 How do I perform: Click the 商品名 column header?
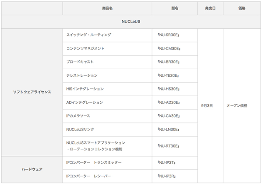[x=107, y=8]
